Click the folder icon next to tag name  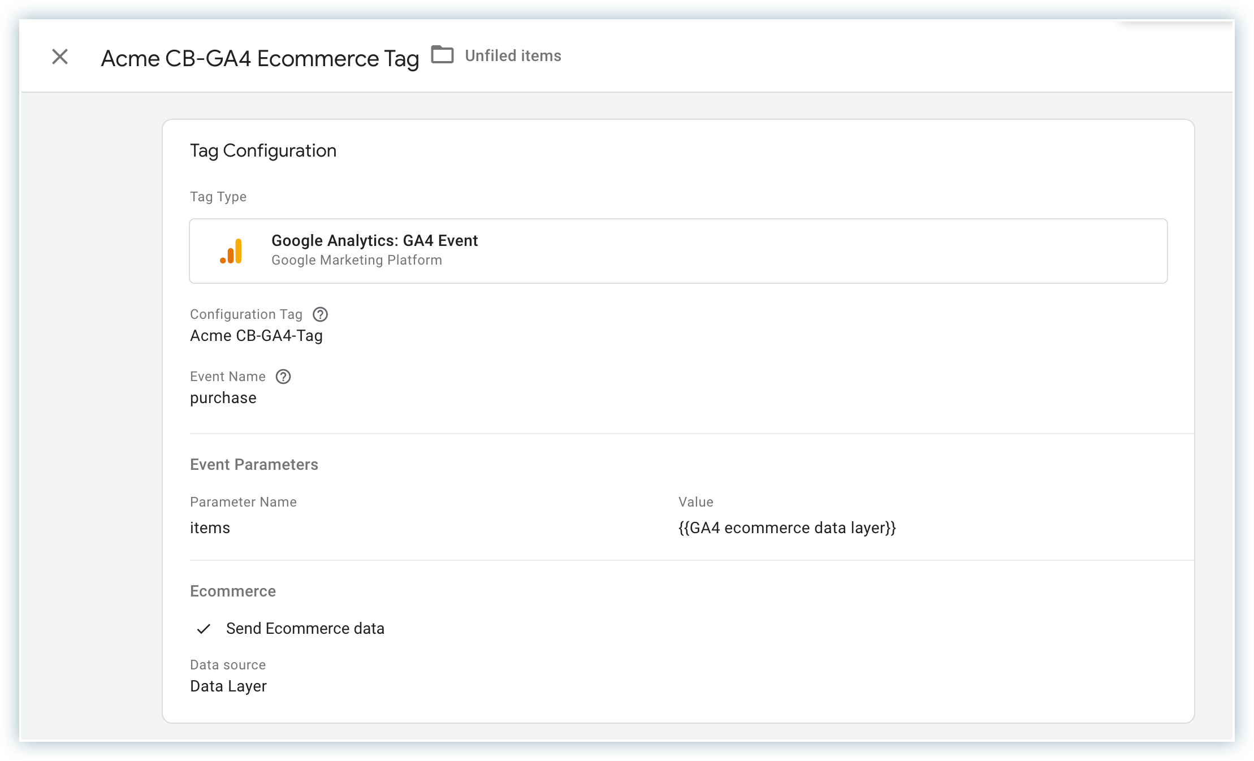tap(442, 55)
